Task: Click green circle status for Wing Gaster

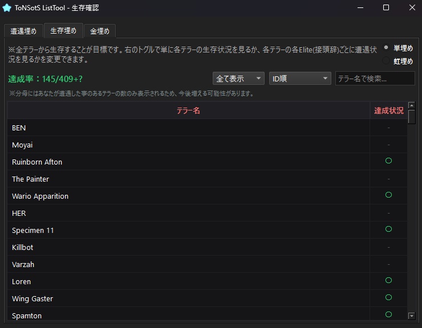Action: pyautogui.click(x=388, y=297)
